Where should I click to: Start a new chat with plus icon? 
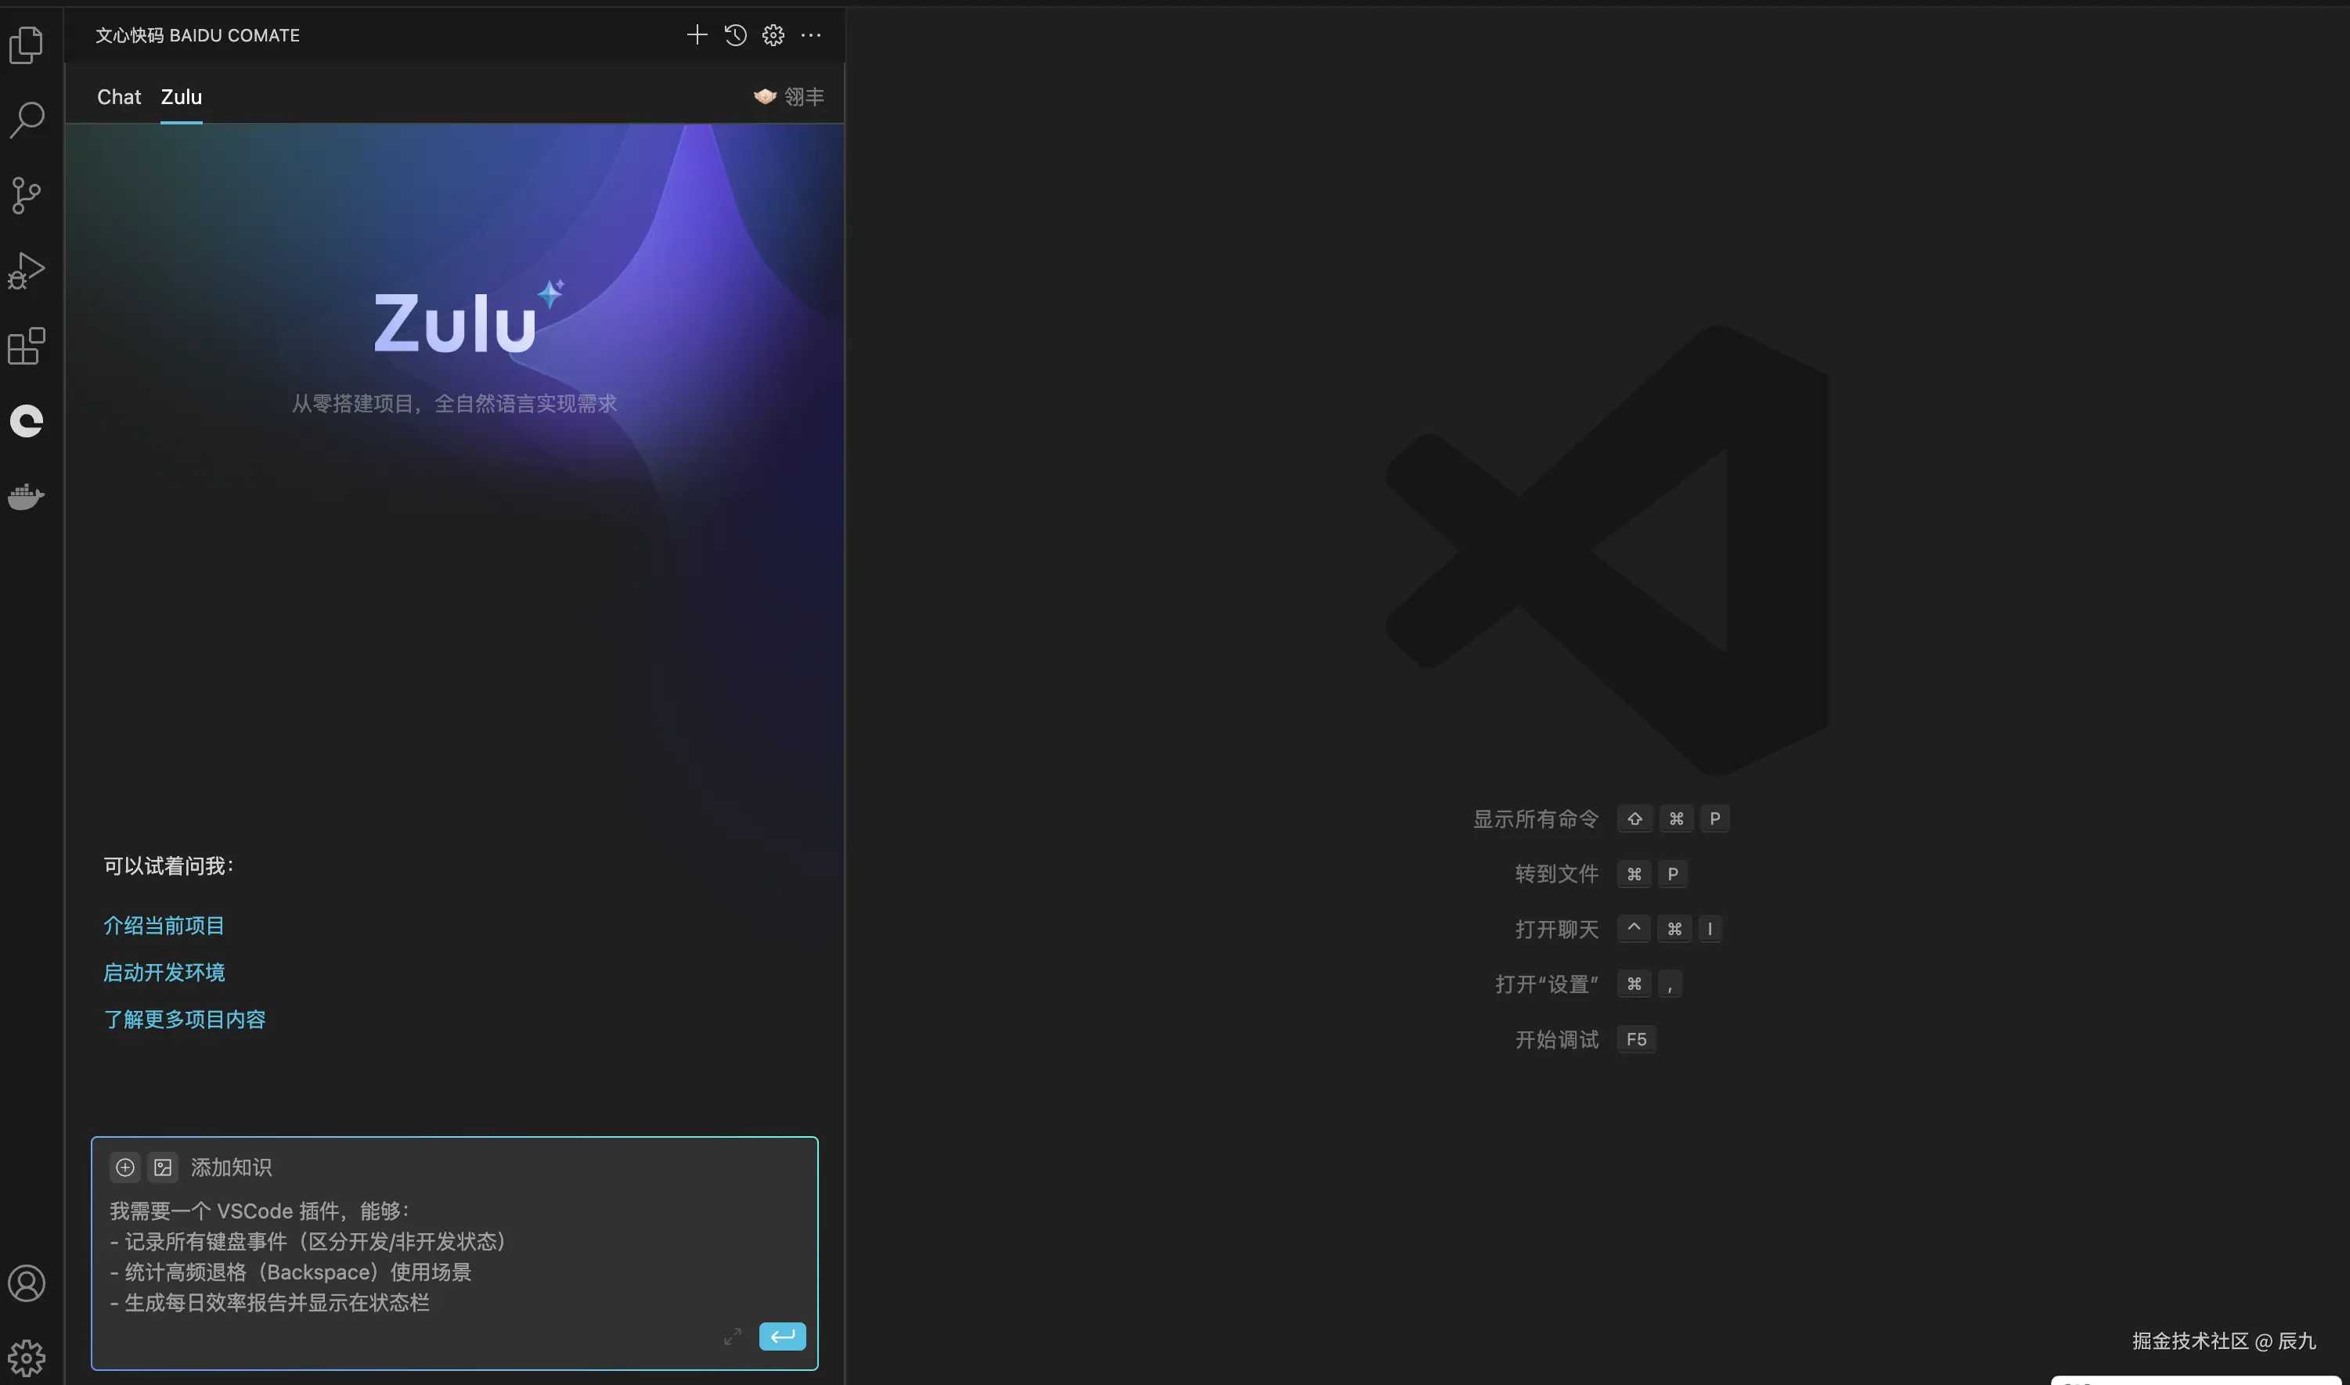coord(697,35)
